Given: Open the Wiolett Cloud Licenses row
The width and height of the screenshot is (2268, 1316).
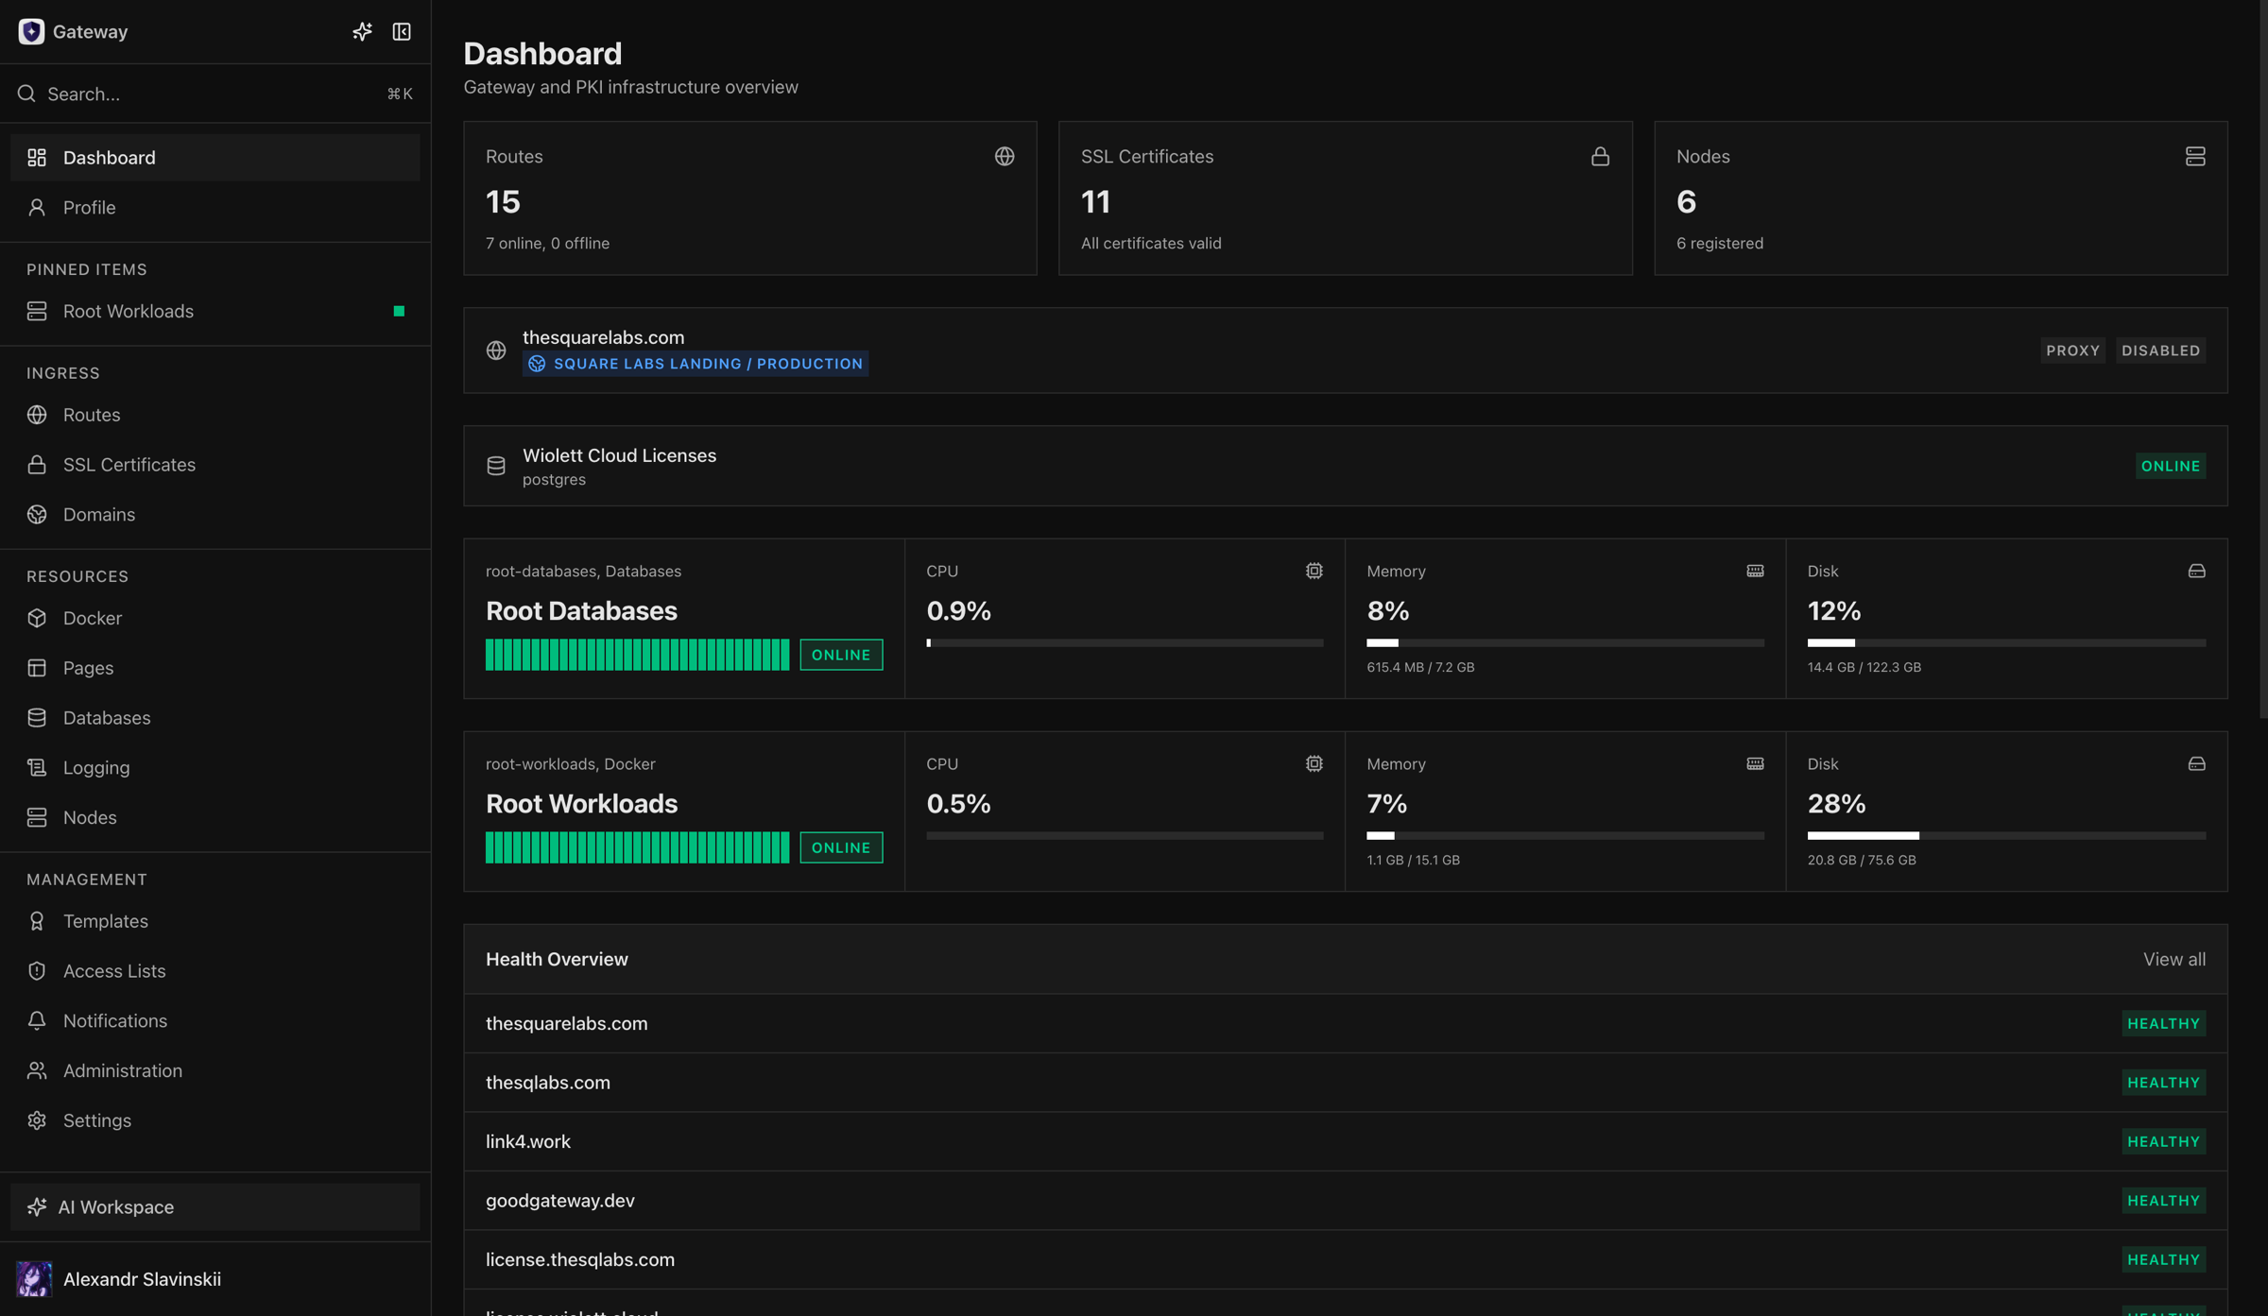Looking at the screenshot, I should (1346, 466).
